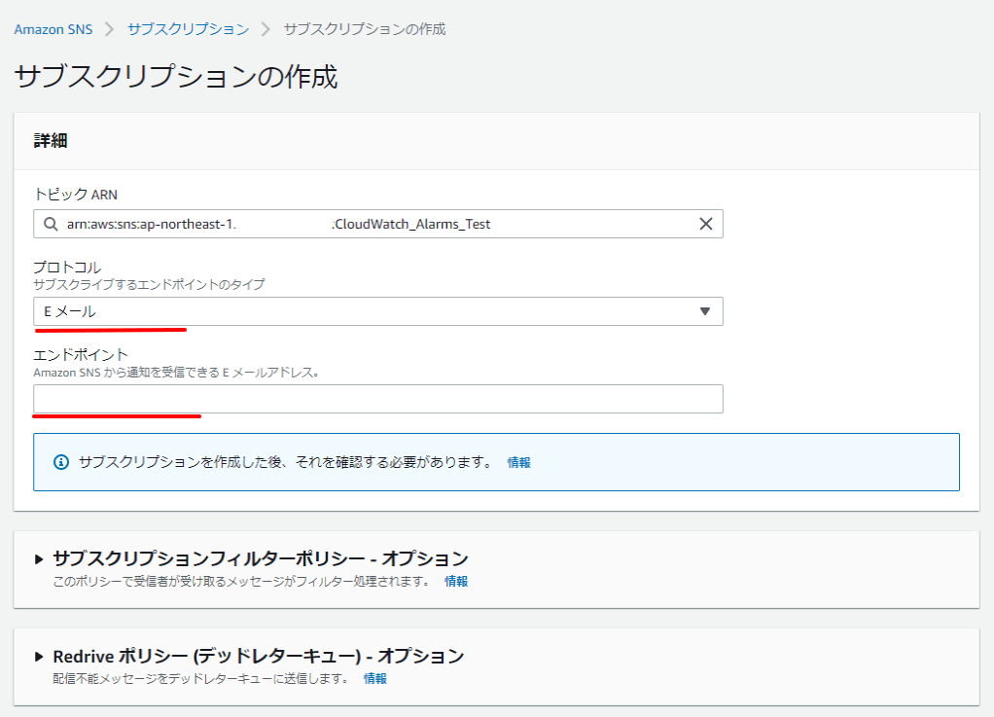The width and height of the screenshot is (994, 717).
Task: Open 情報 link under Redrive policy section
Action: (375, 678)
